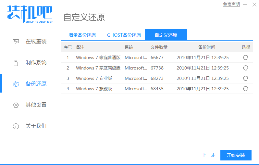Viewport: 259px width, 165px height.
Task: Click restore icon for Windows 7 家庭高级版
Action: [x=246, y=68]
